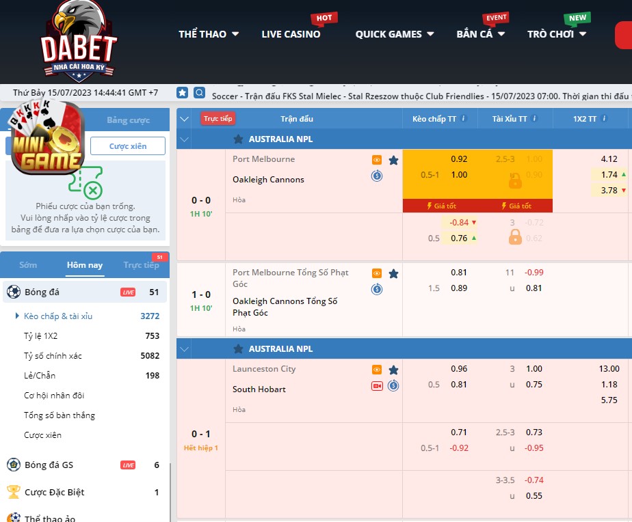Click the search magnifier icon beside the ticker

(199, 92)
